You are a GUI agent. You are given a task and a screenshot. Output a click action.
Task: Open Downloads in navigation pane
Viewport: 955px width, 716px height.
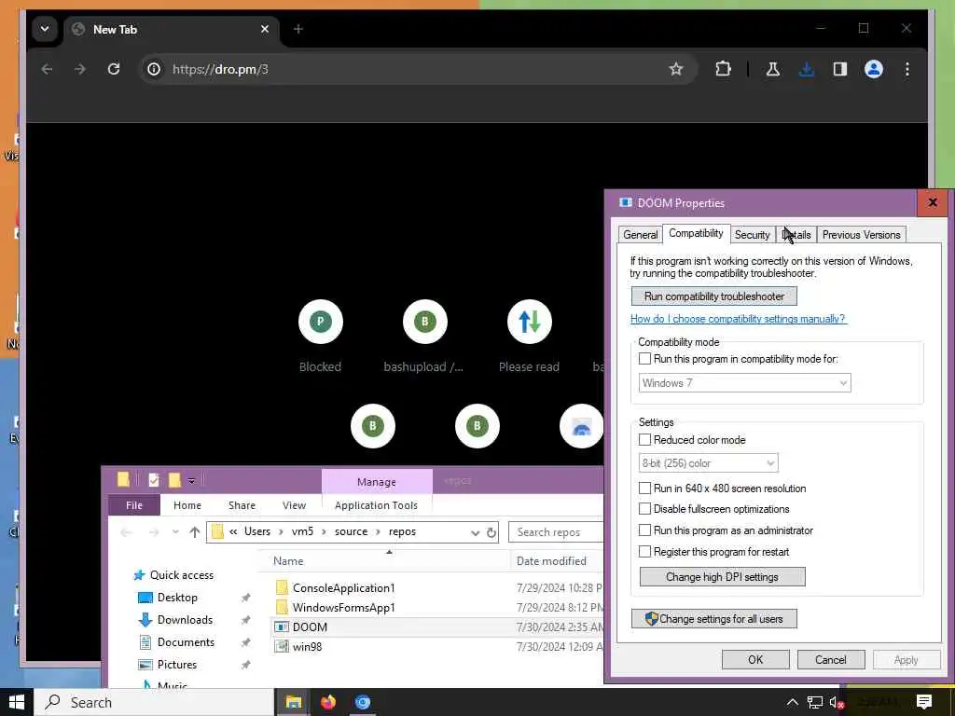(x=185, y=620)
